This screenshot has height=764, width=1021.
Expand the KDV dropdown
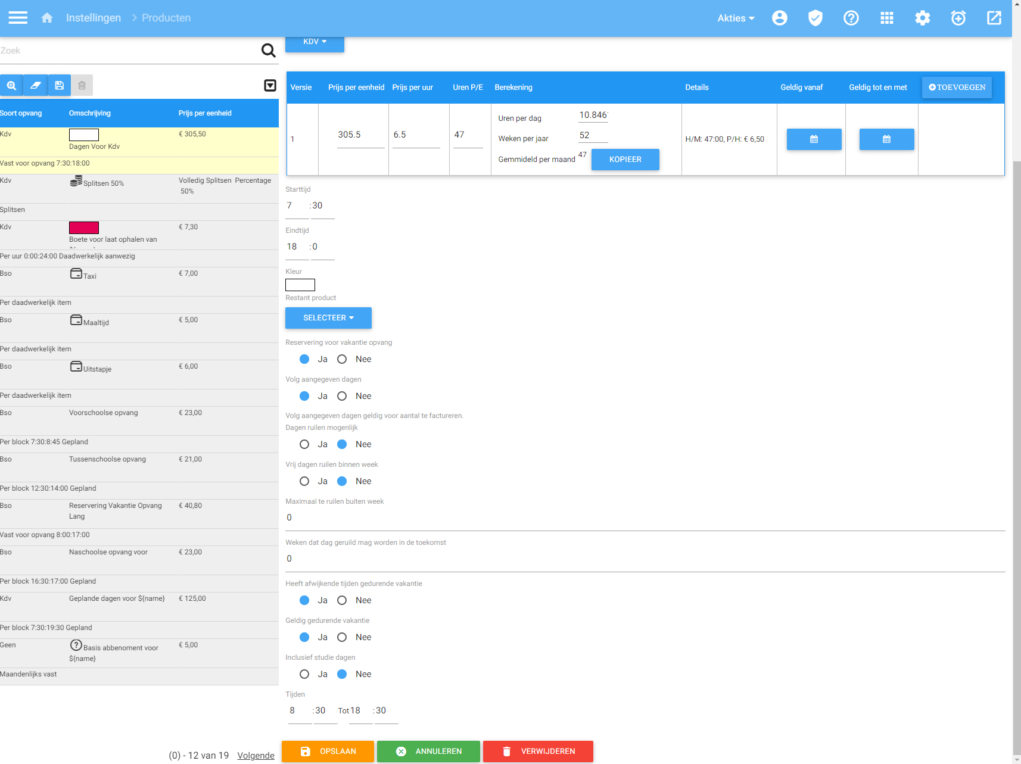tap(315, 42)
